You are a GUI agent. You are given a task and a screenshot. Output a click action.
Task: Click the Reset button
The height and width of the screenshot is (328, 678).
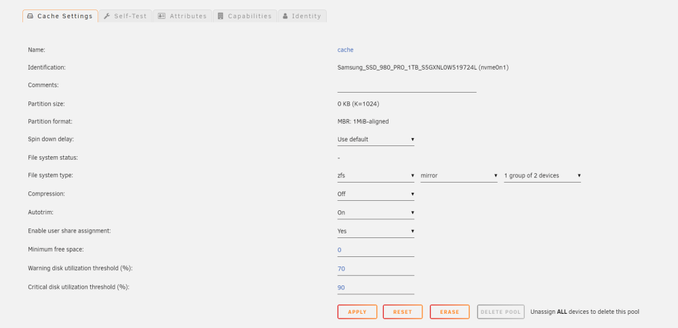pos(403,312)
